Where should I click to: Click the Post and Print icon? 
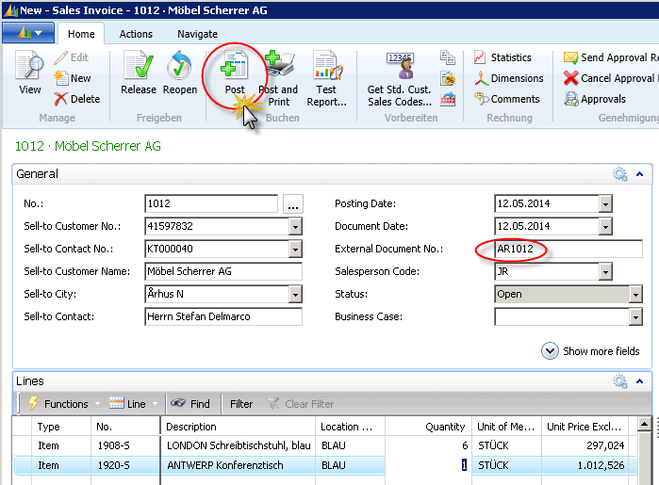[x=277, y=68]
